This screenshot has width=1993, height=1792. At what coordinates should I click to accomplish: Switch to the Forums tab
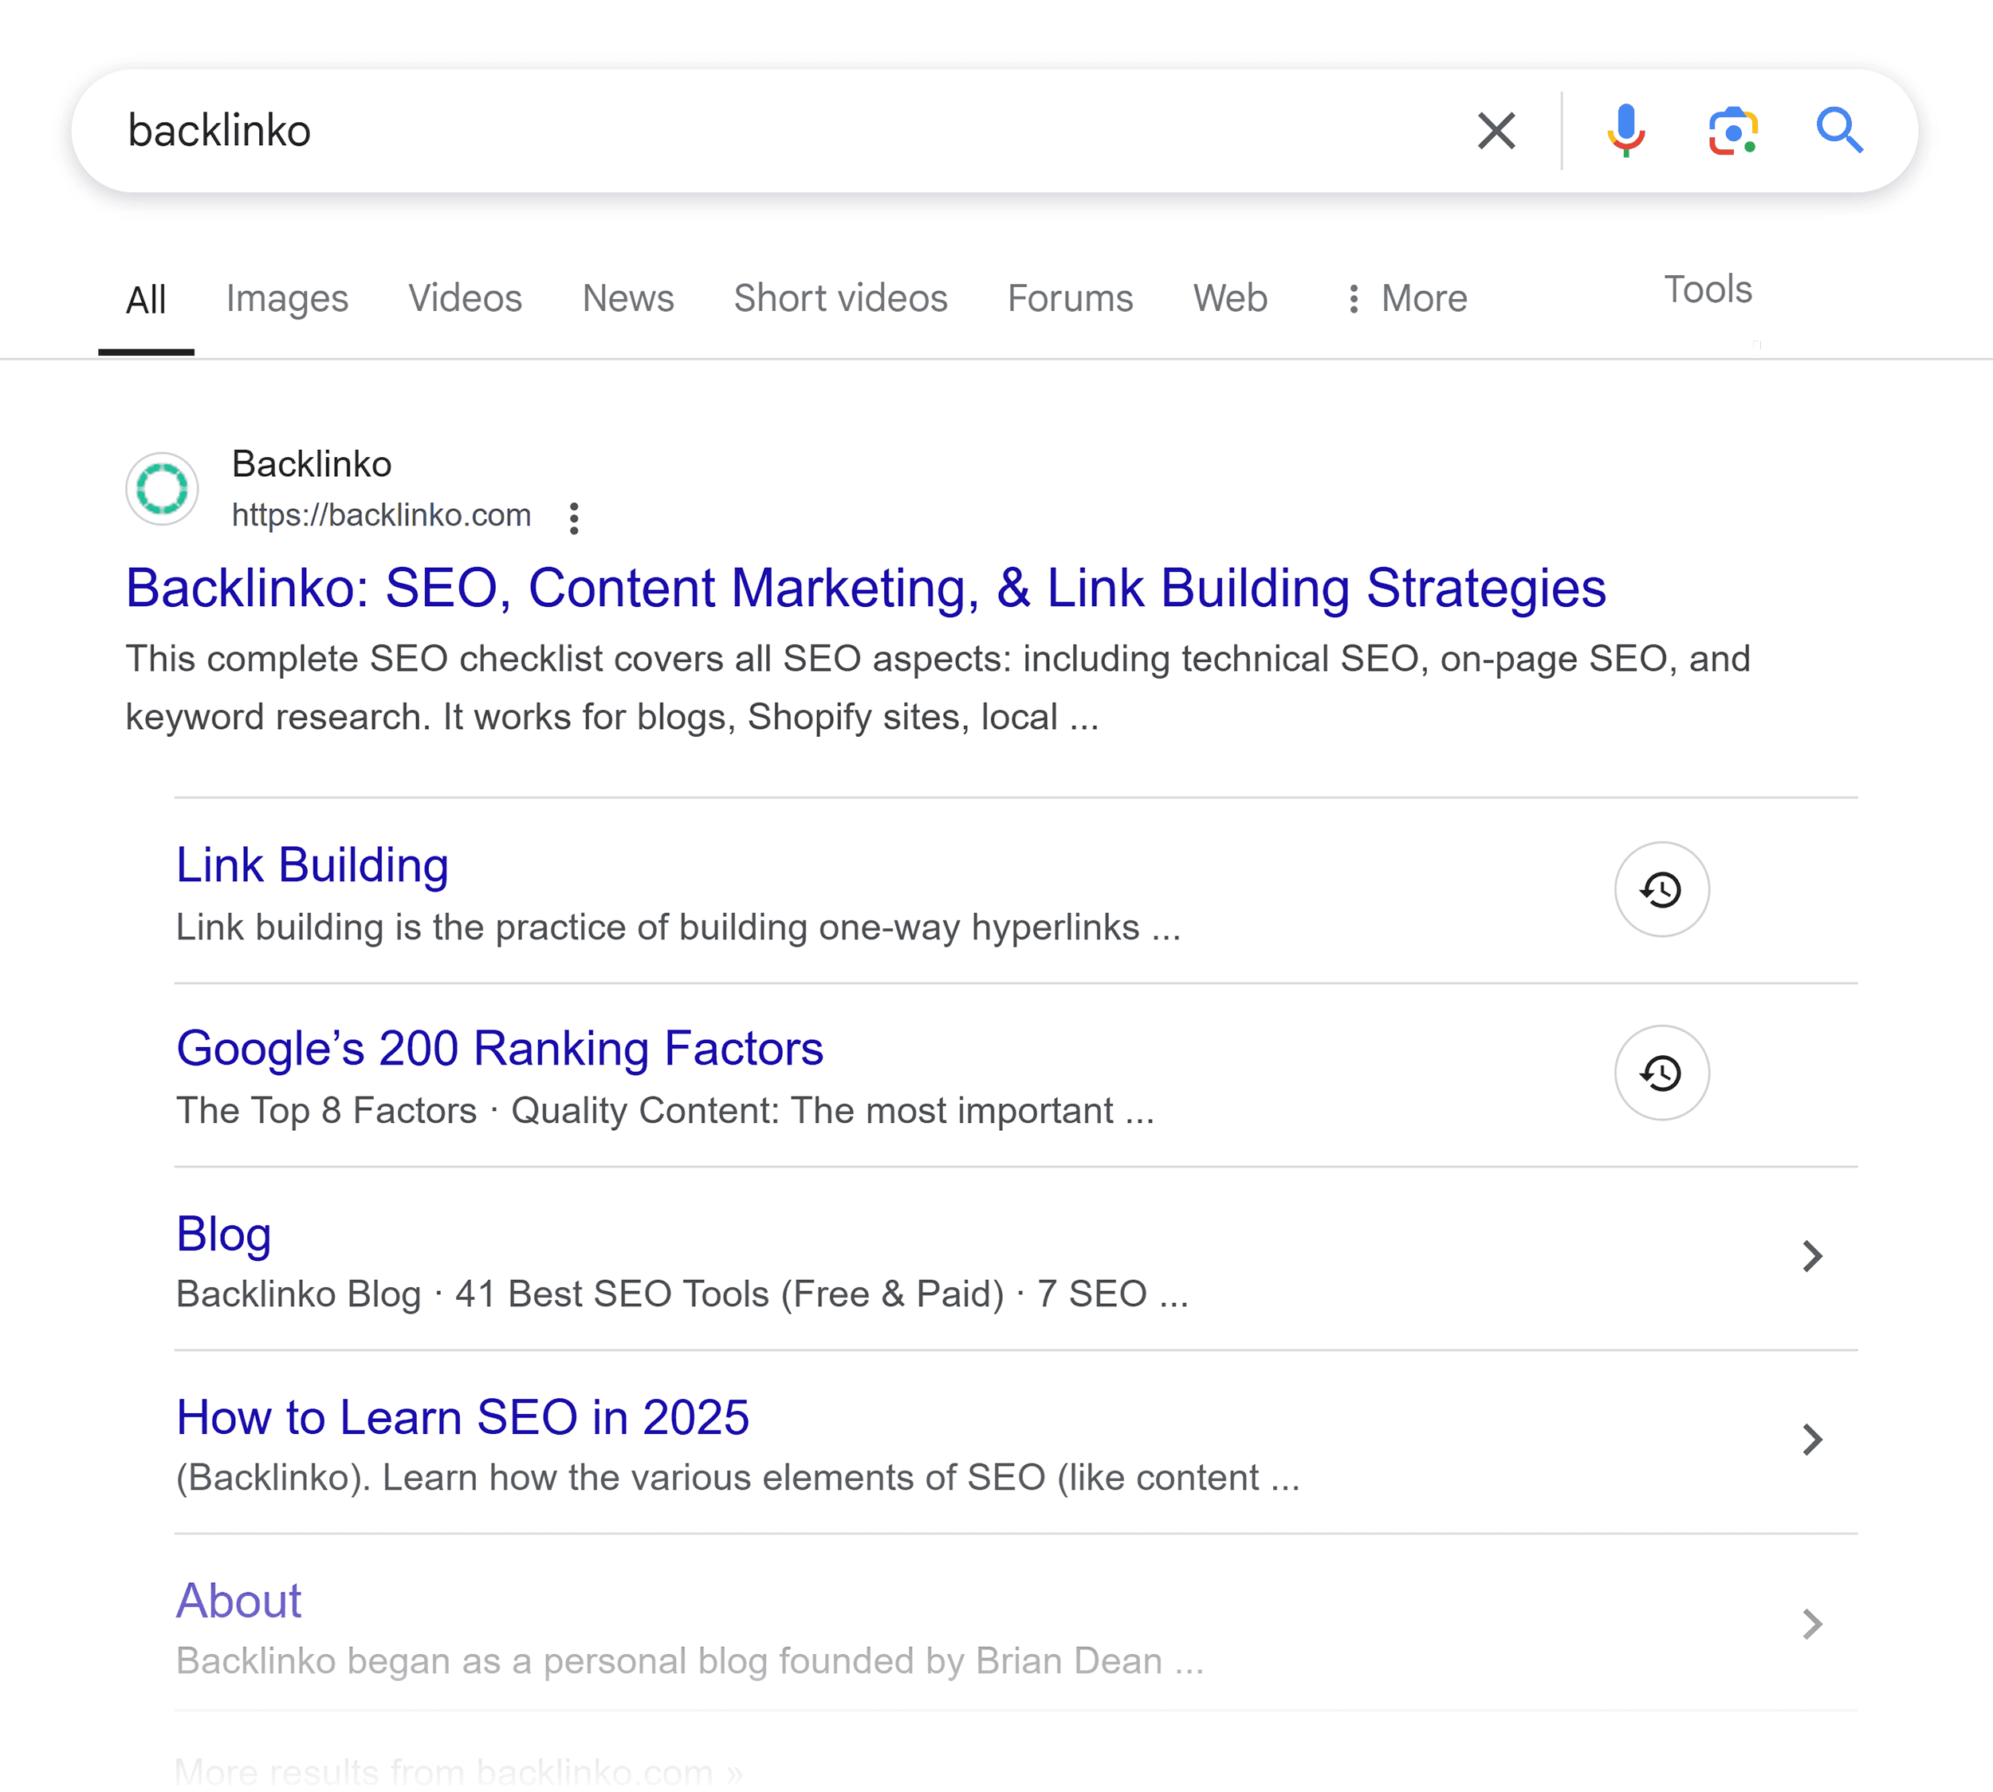pos(1070,298)
